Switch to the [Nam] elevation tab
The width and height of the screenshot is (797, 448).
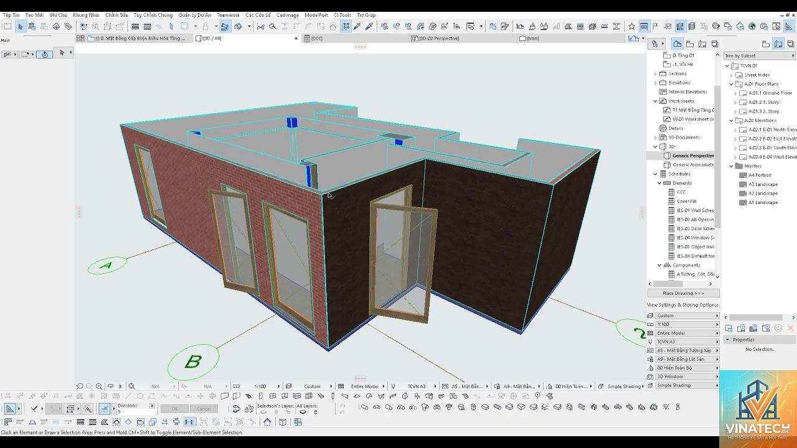click(x=570, y=39)
